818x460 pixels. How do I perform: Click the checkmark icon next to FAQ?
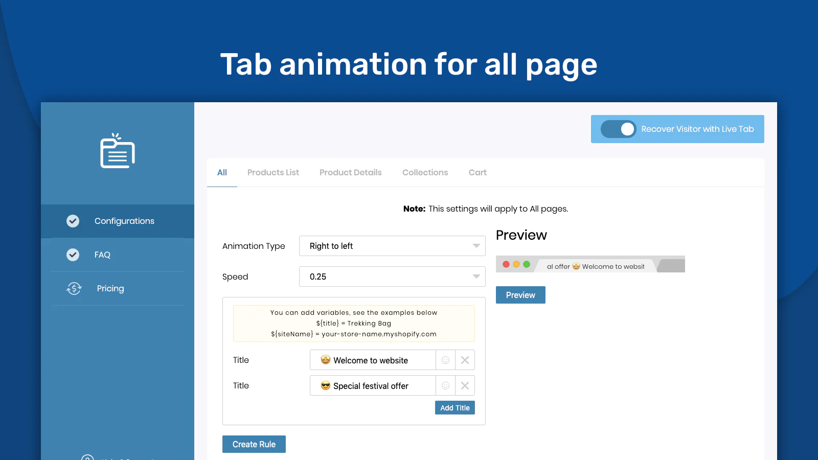73,255
